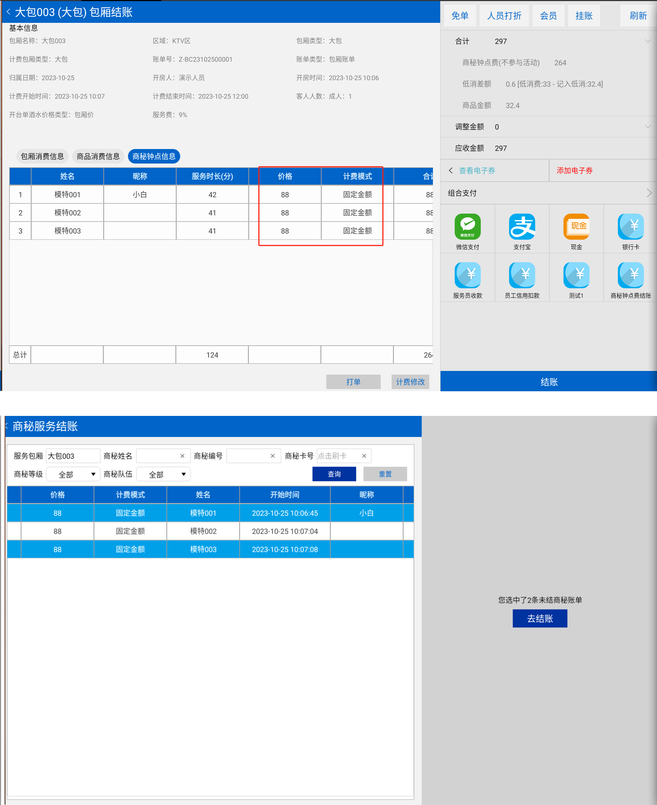
Task: Click the 打单 button
Action: 354,381
